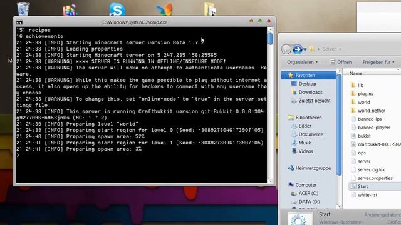401x225 pixels.
Task: Click the cmd command prompt input line
Action: click(x=142, y=155)
